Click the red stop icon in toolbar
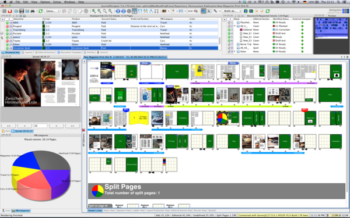This screenshot has width=350, height=218. point(9,11)
